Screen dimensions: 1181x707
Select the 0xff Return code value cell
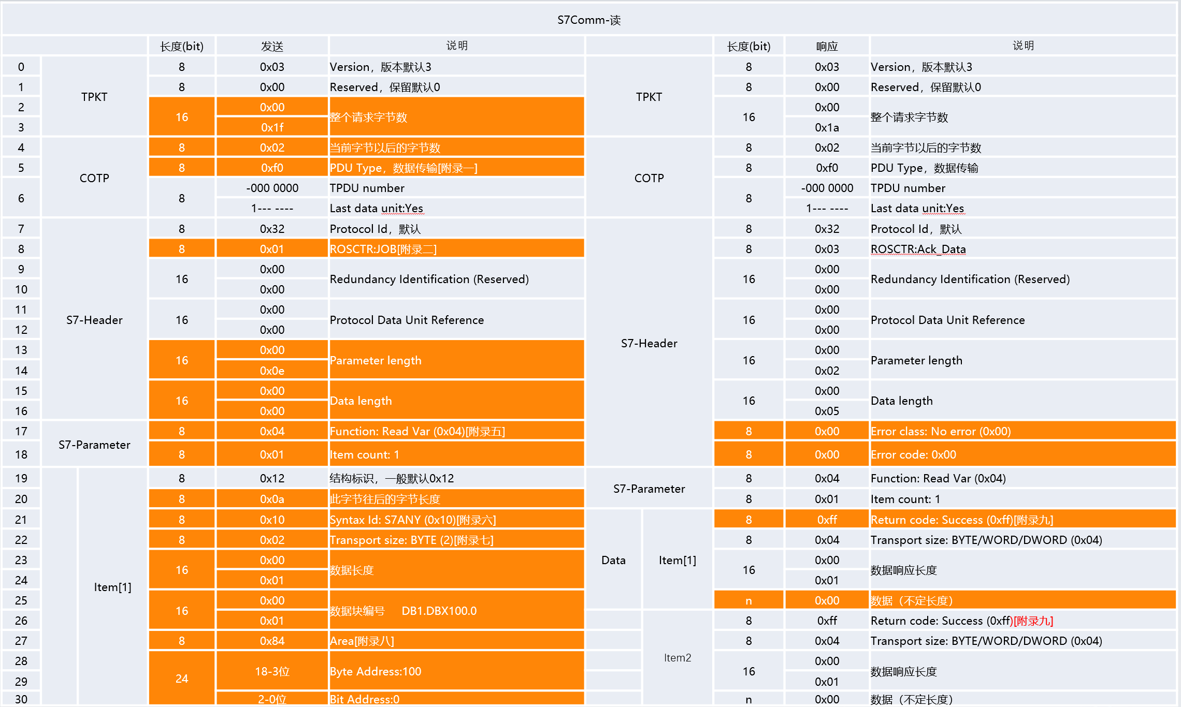click(x=827, y=520)
